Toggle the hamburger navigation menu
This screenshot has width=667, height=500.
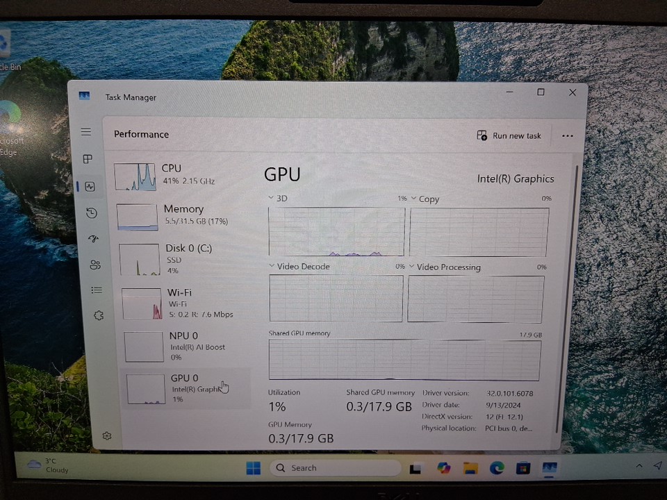[x=86, y=132]
